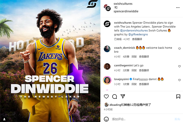Like lovejoysimi's comment

coord(179,80)
